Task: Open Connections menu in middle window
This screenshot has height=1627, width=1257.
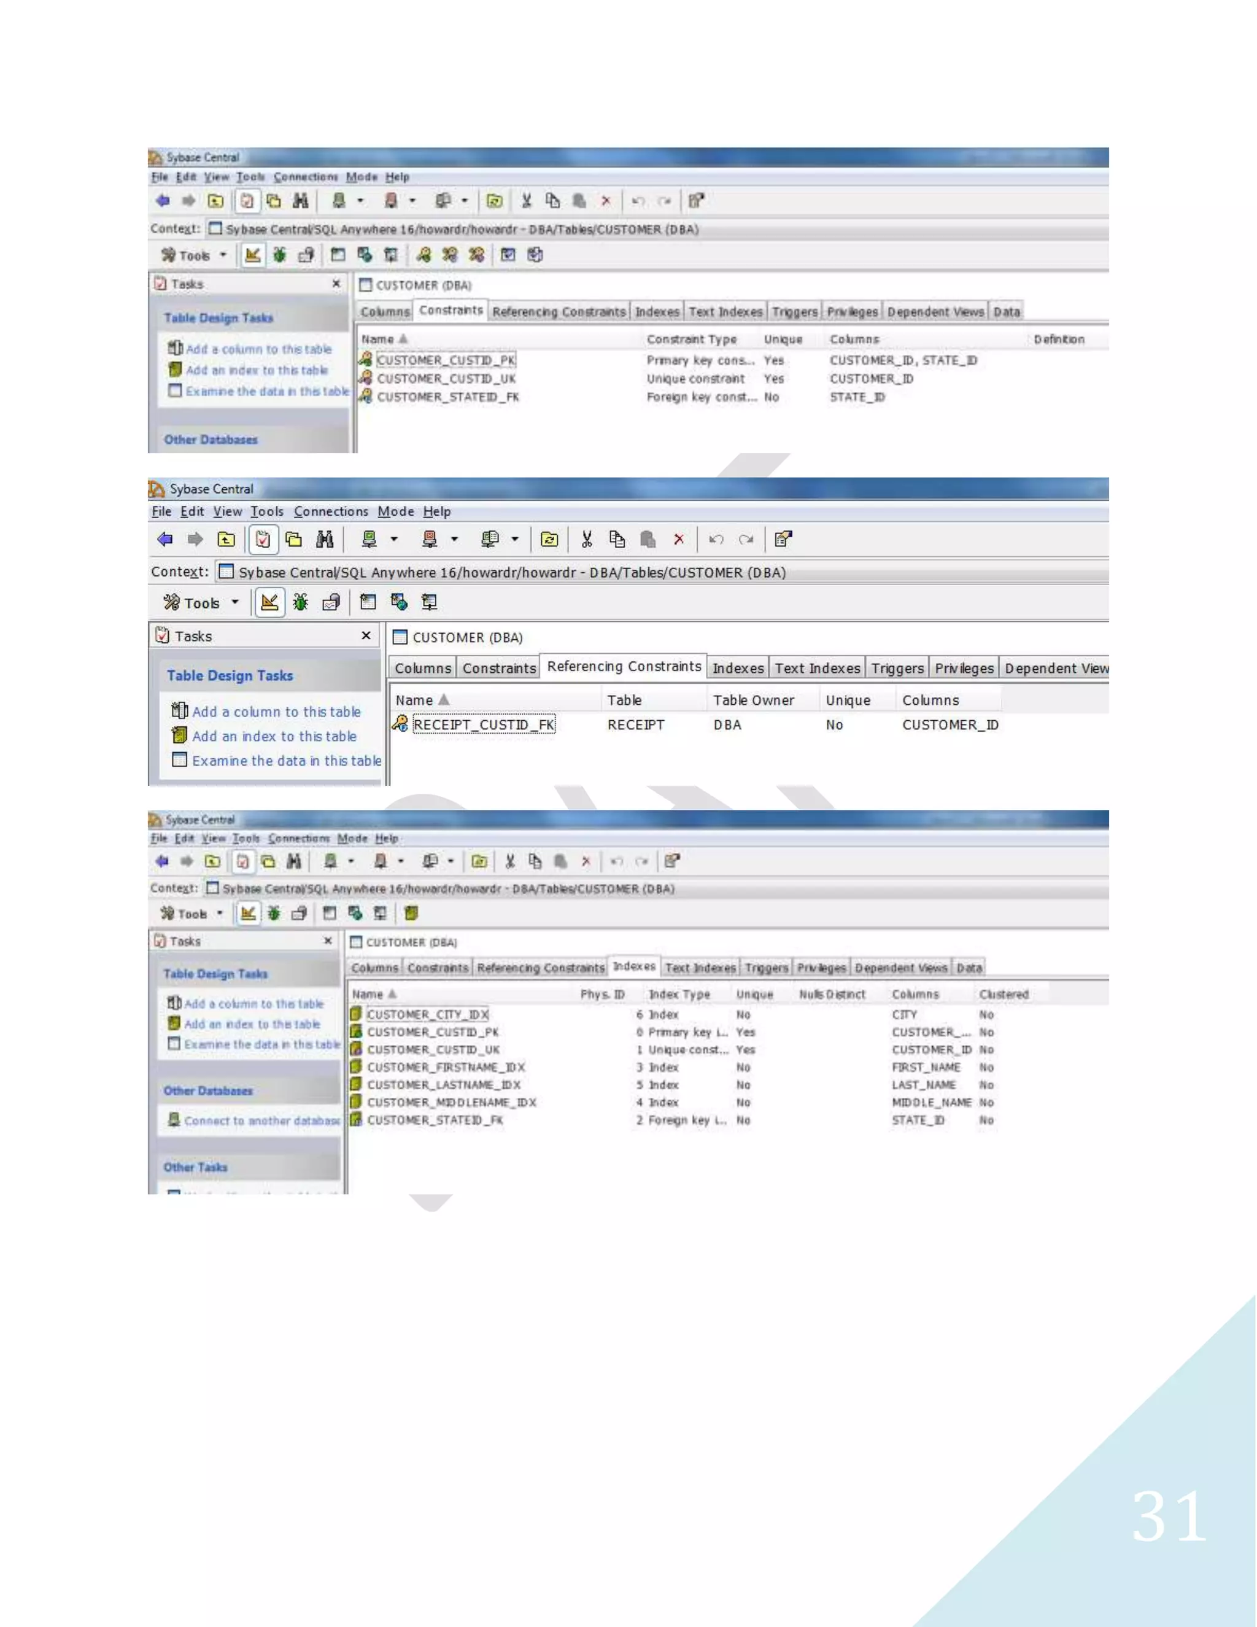Action: [x=331, y=512]
